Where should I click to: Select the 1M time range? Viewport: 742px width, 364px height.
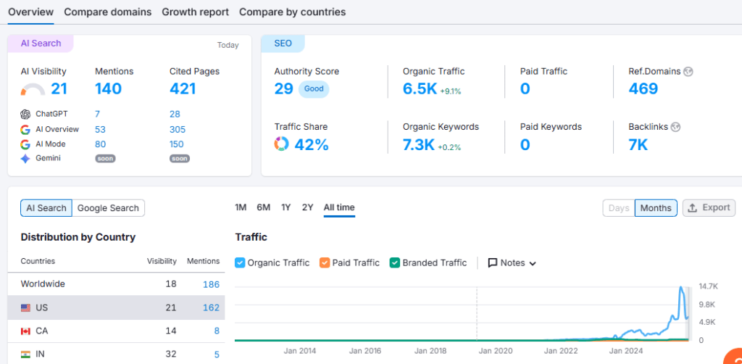241,207
